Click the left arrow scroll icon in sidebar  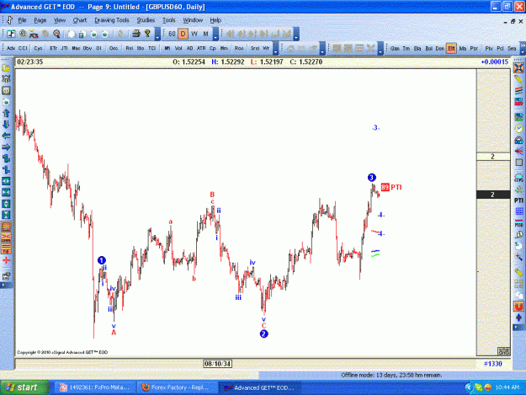(6, 136)
